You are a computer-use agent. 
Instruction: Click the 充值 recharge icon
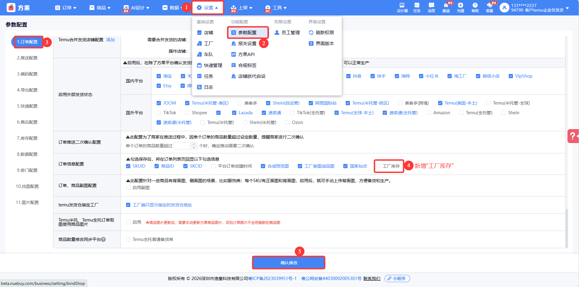[460, 8]
